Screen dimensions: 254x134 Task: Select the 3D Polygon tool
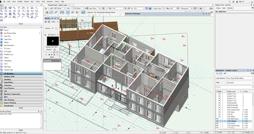pos(7,51)
